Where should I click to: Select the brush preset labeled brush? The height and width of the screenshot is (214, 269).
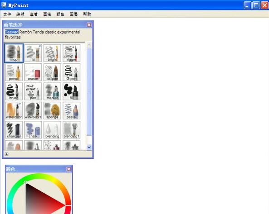[14, 91]
